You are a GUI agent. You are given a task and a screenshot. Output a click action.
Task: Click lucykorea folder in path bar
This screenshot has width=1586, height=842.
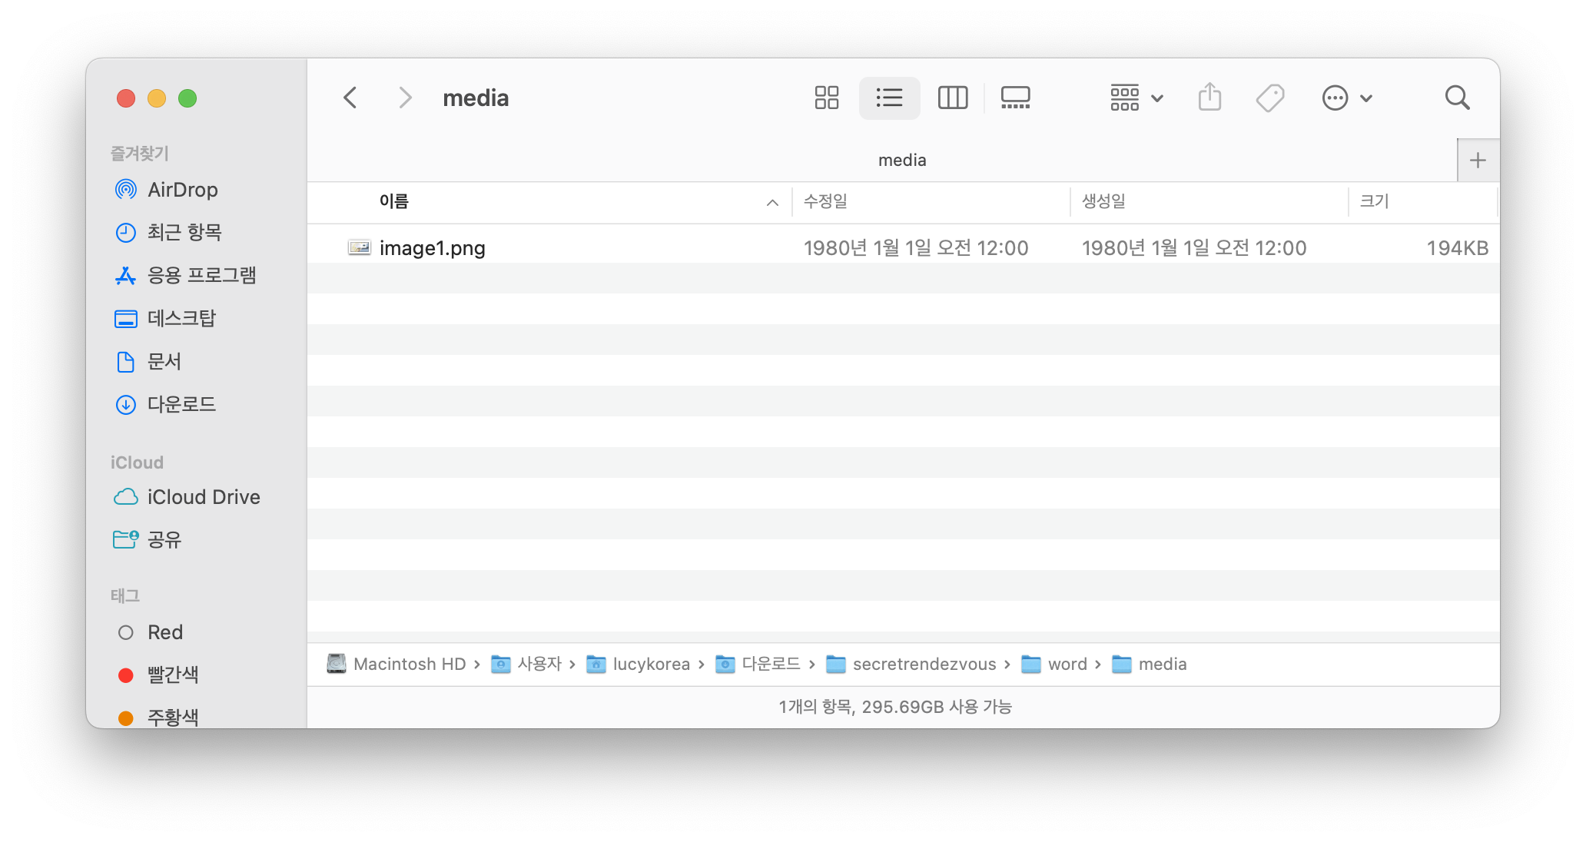[639, 664]
